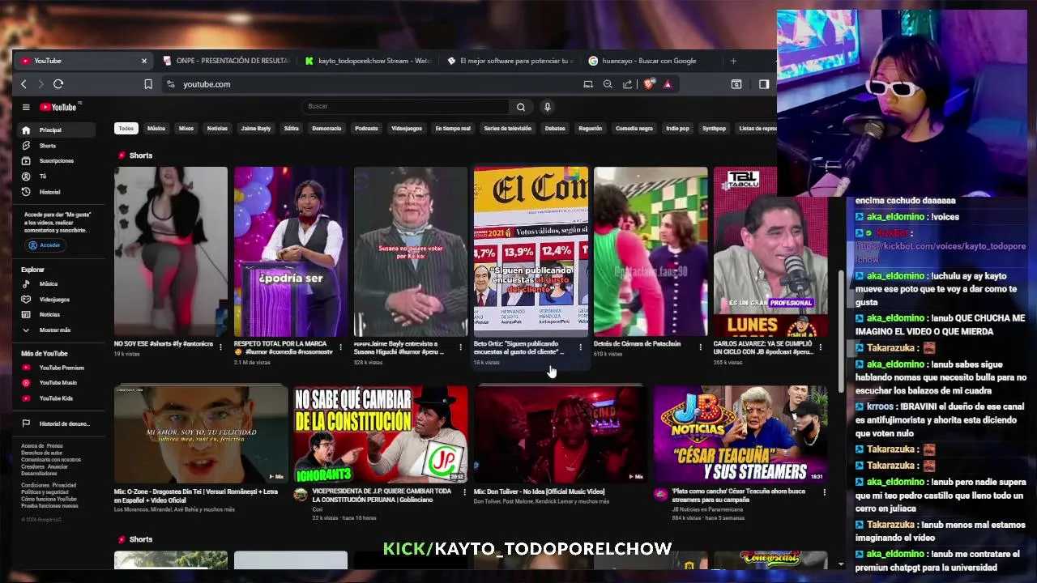Open Noticias under Explorar
Image resolution: width=1037 pixels, height=583 pixels.
[x=57, y=314]
